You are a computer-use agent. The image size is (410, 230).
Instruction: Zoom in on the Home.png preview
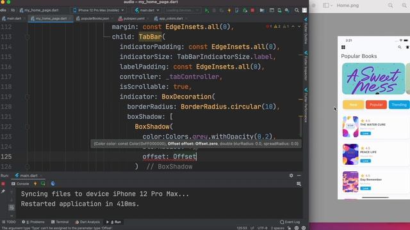pyautogui.click(x=404, y=5)
